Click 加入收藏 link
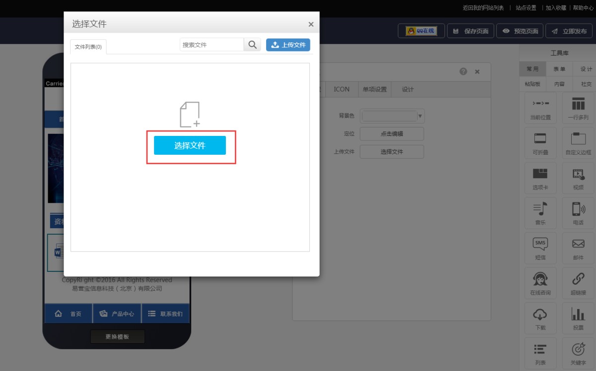 556,8
